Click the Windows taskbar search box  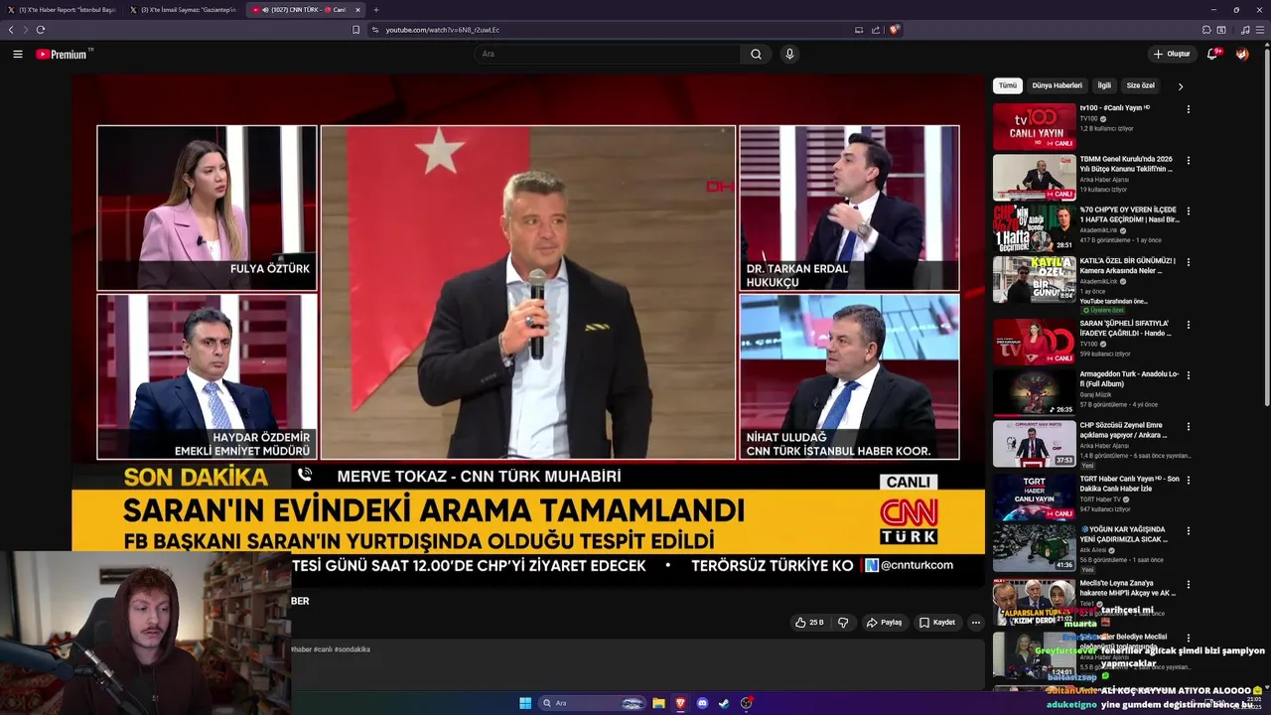(x=593, y=703)
